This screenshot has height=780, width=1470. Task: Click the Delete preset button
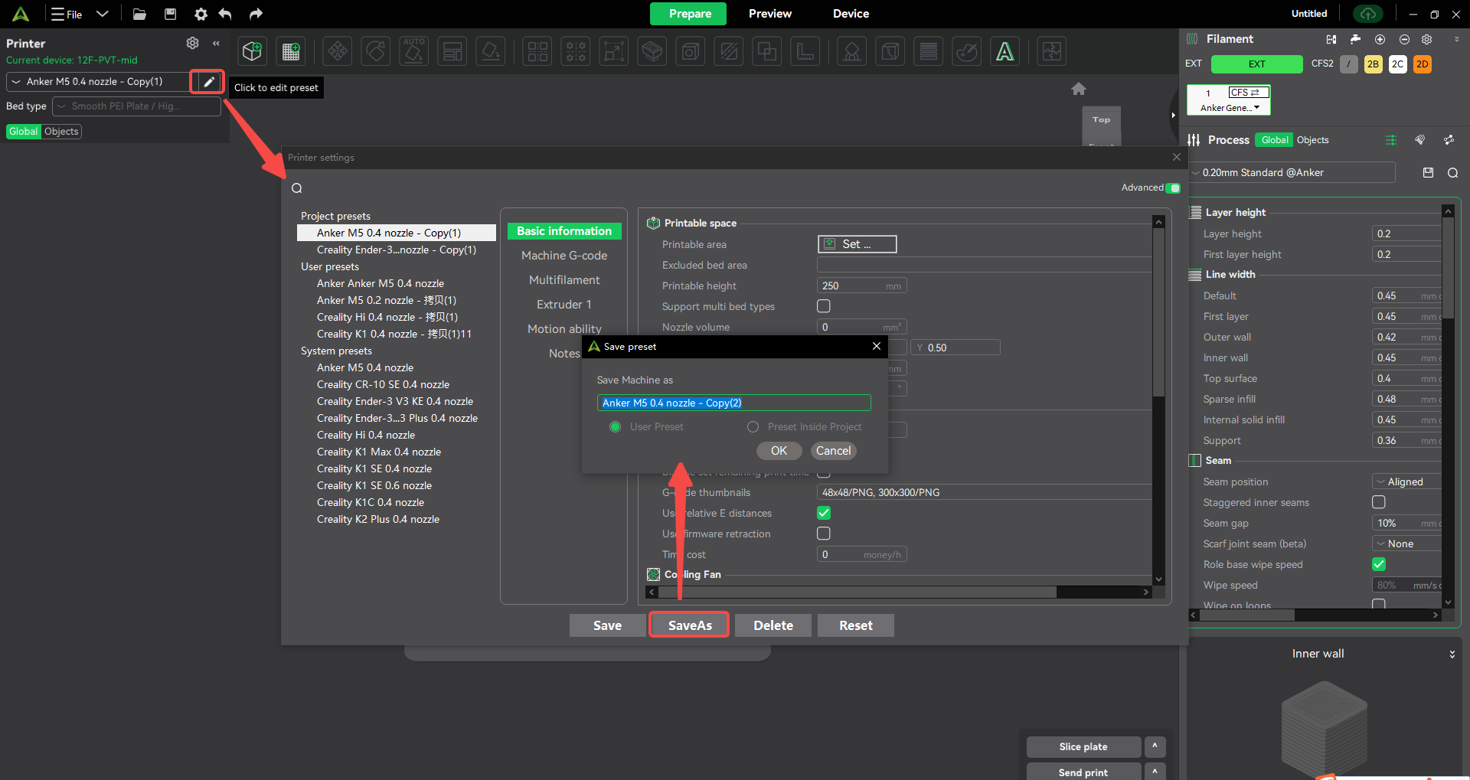click(773, 625)
